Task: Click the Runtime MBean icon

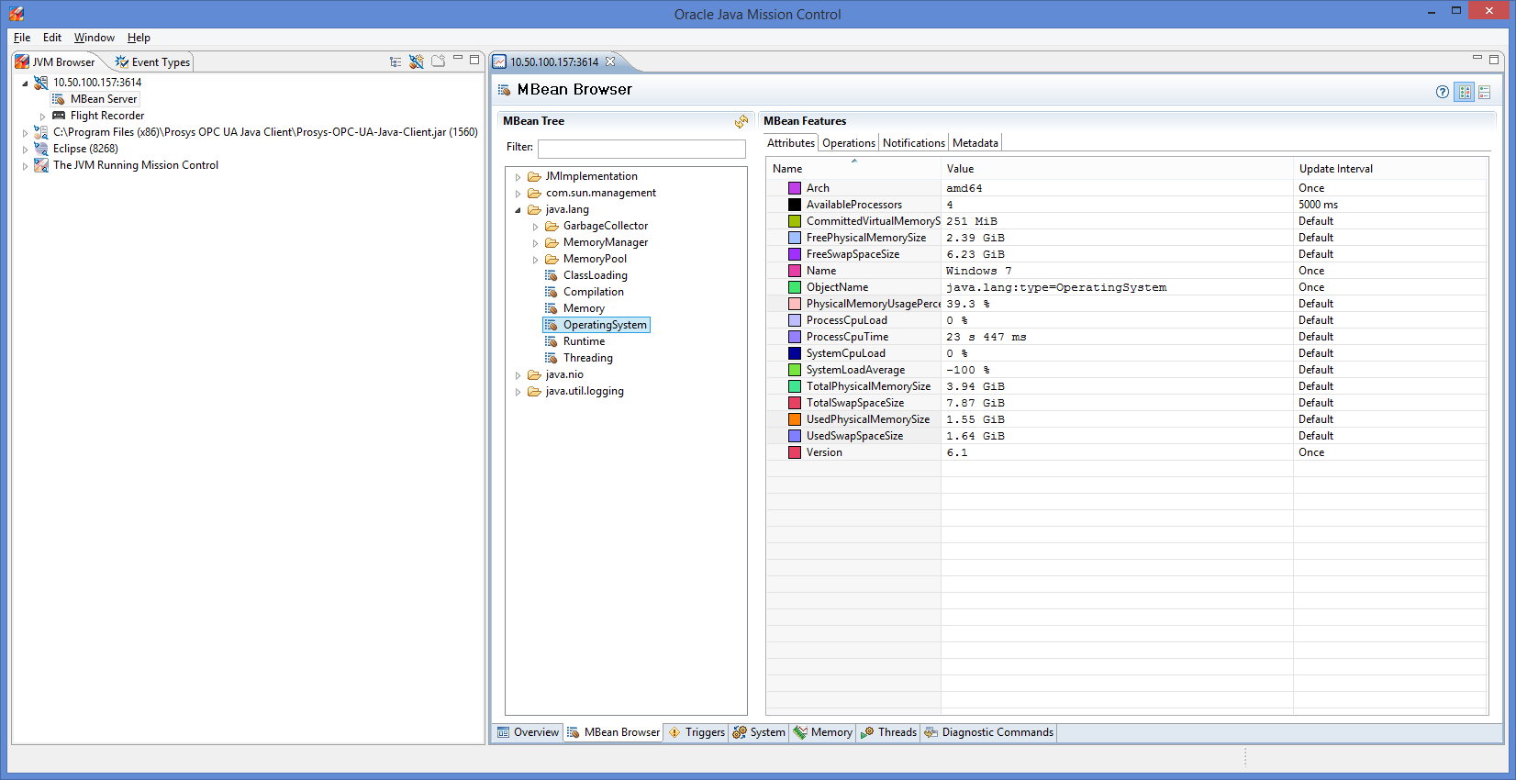Action: click(552, 341)
